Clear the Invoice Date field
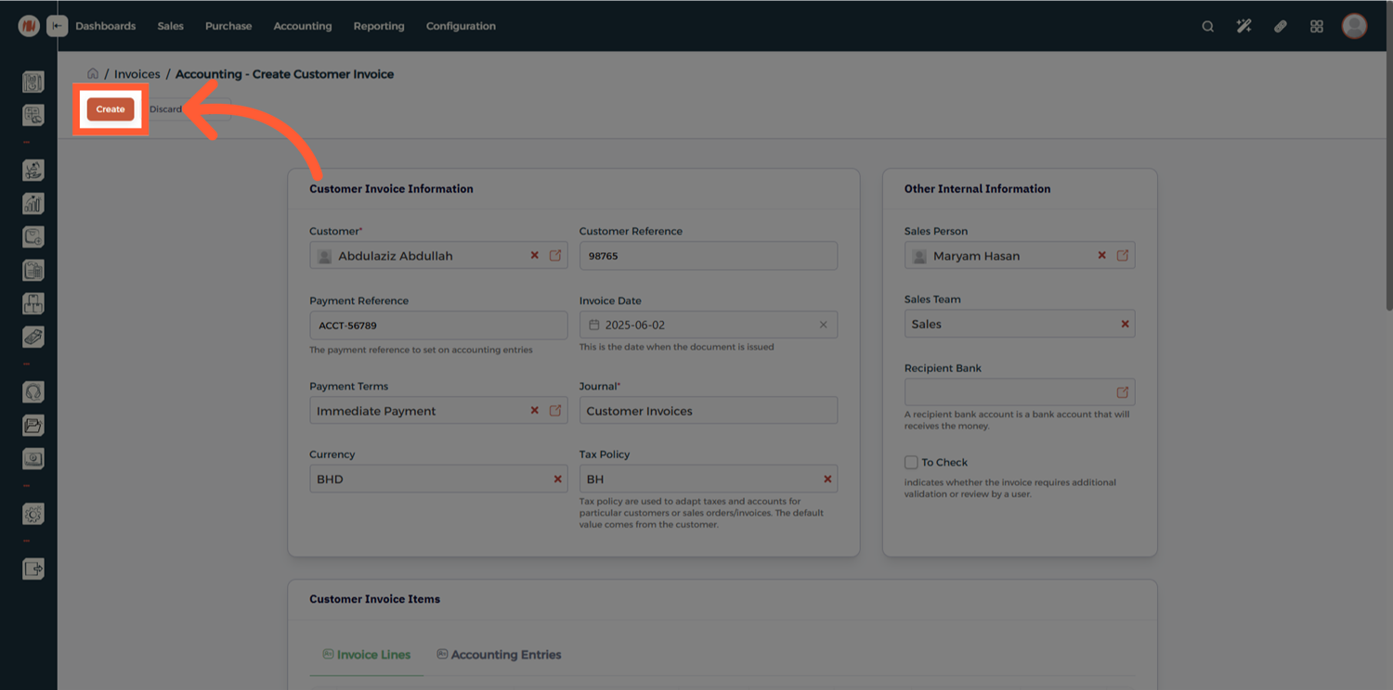 823,325
